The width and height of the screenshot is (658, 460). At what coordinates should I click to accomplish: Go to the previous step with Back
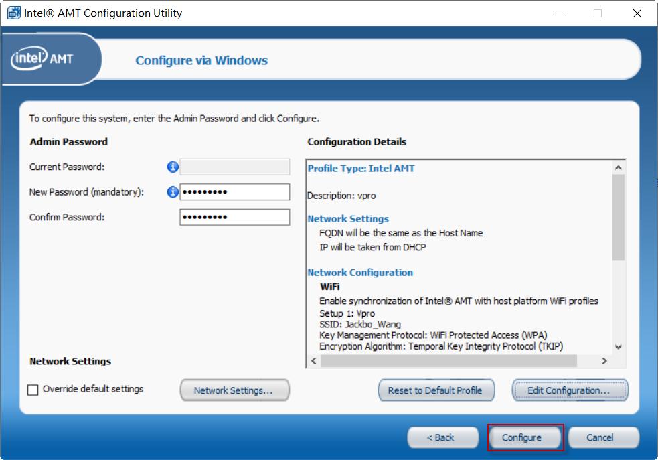[441, 437]
